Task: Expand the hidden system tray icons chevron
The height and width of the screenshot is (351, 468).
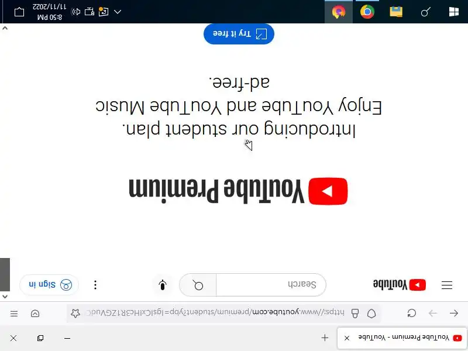Action: click(x=118, y=12)
